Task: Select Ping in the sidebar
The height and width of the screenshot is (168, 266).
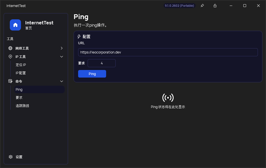Action: point(19,89)
